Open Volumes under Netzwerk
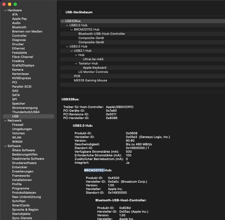Image resolution: width=225 pixels, height=220 pixels. pyautogui.click(x=18, y=133)
